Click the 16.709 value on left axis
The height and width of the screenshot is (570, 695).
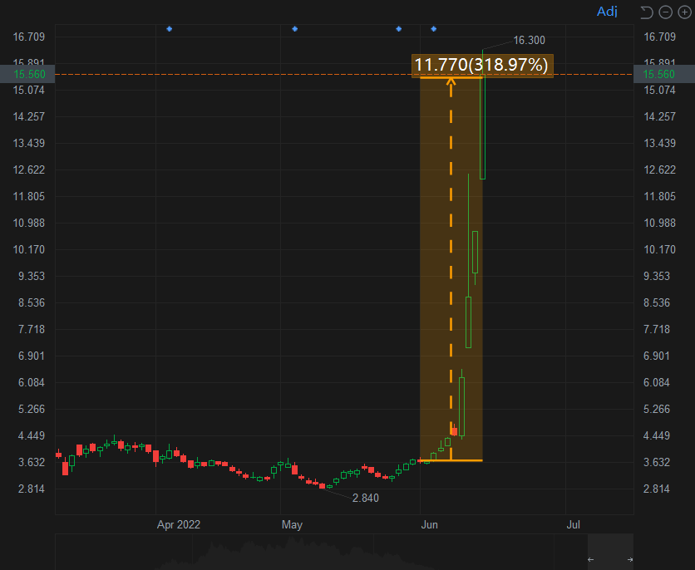tap(29, 37)
